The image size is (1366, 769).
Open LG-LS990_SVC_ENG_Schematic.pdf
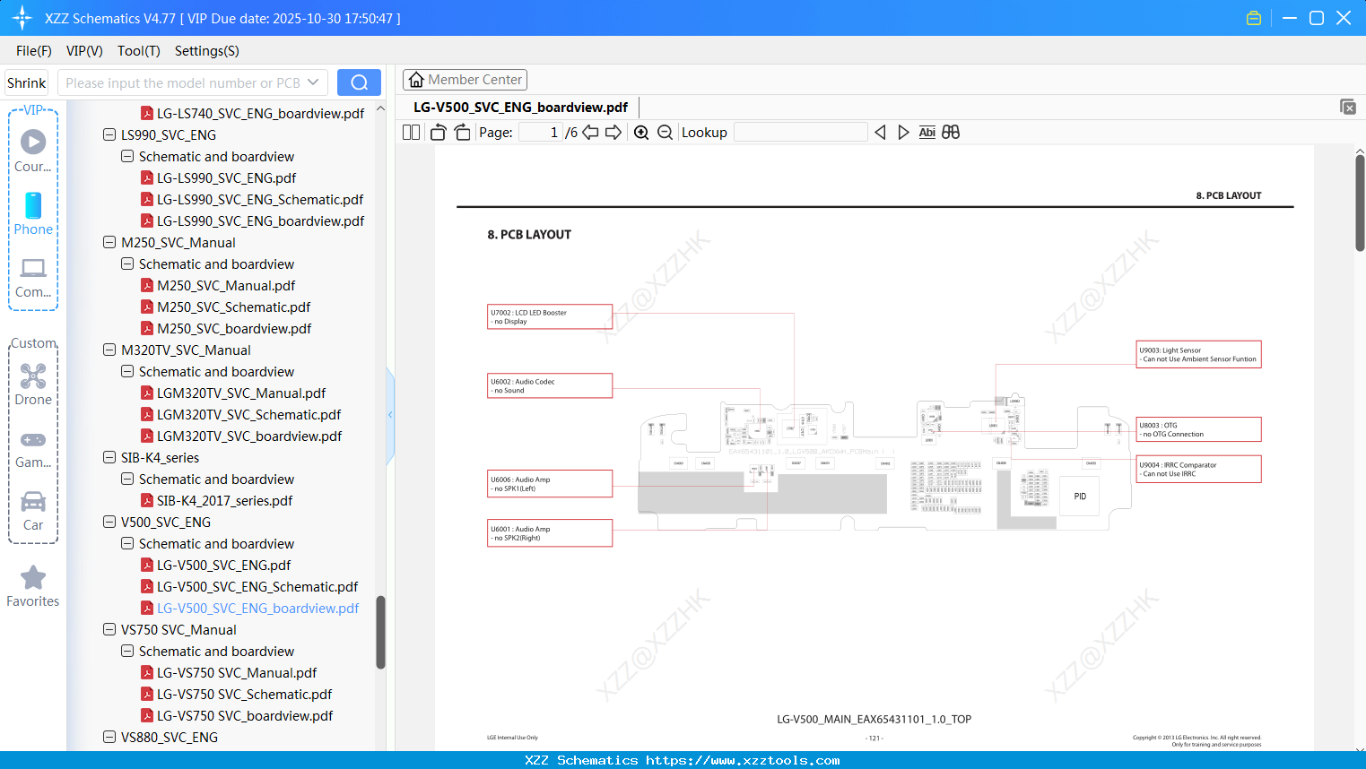[253, 200]
